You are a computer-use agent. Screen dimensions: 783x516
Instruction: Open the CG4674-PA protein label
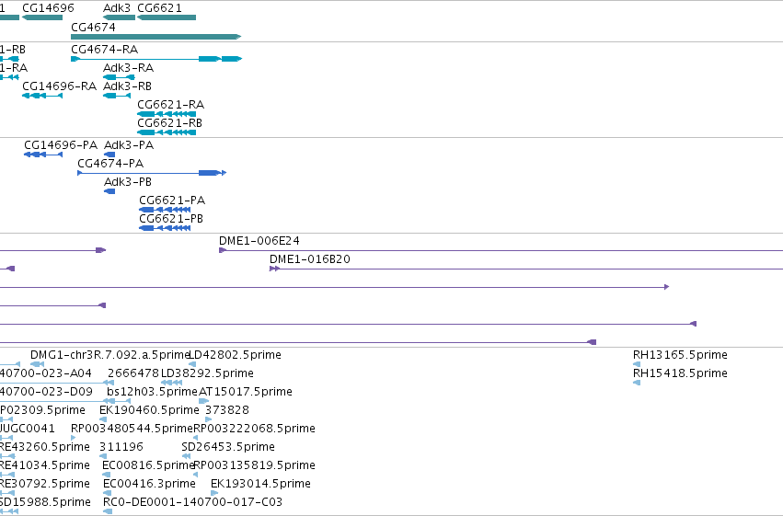pyautogui.click(x=110, y=164)
